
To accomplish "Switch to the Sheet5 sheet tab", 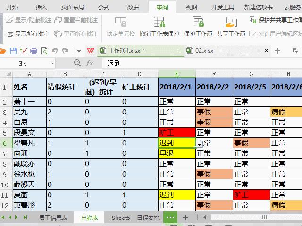I will [x=121, y=218].
